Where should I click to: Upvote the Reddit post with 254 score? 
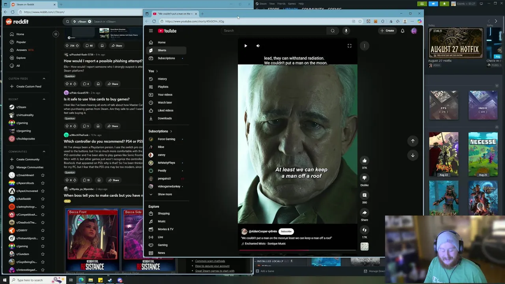[x=67, y=46]
